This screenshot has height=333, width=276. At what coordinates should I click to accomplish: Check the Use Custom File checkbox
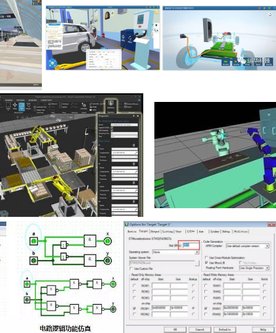tap(131, 268)
